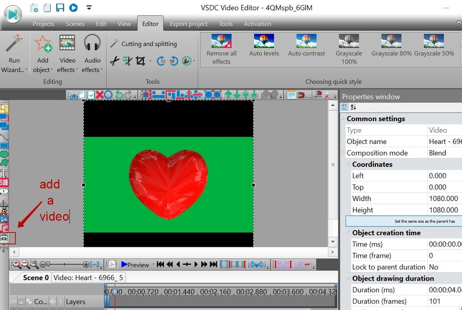Click the save project icon

pos(60,8)
